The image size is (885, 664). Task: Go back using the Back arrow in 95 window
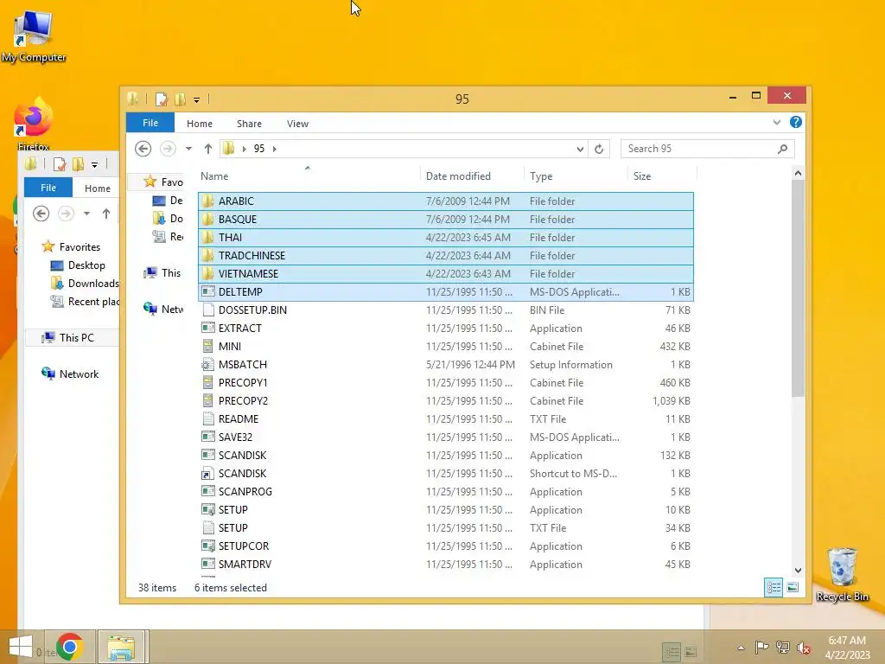click(x=143, y=149)
